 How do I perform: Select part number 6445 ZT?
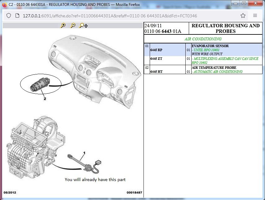tap(156, 59)
